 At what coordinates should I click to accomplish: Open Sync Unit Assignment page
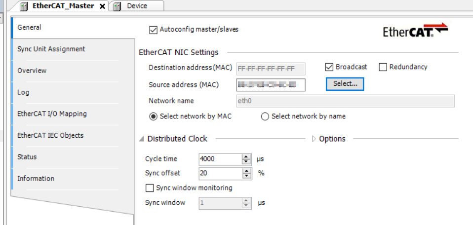pos(73,49)
